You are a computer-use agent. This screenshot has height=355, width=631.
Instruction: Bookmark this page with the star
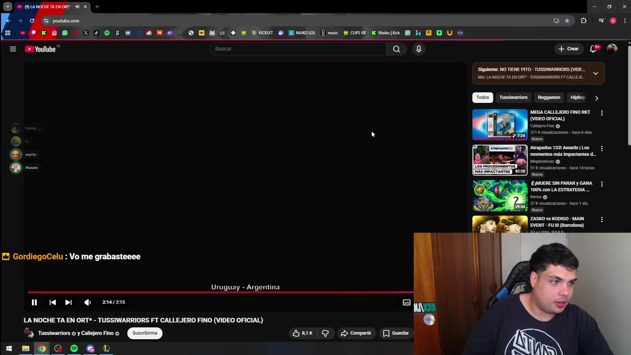coord(567,21)
